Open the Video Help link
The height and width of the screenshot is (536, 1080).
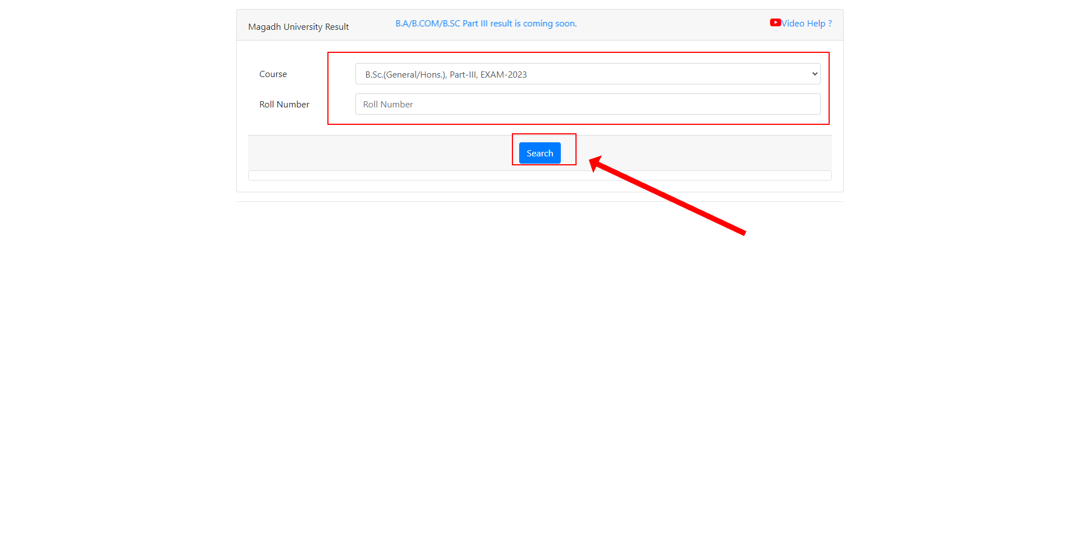pos(806,23)
